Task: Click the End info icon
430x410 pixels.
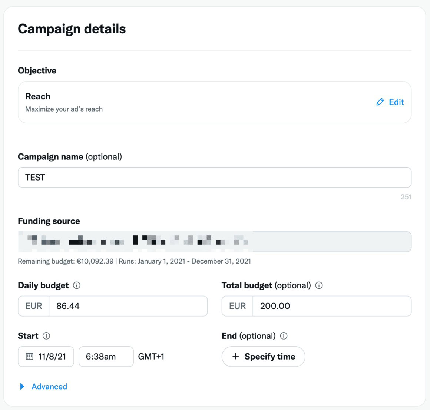Action: [284, 336]
